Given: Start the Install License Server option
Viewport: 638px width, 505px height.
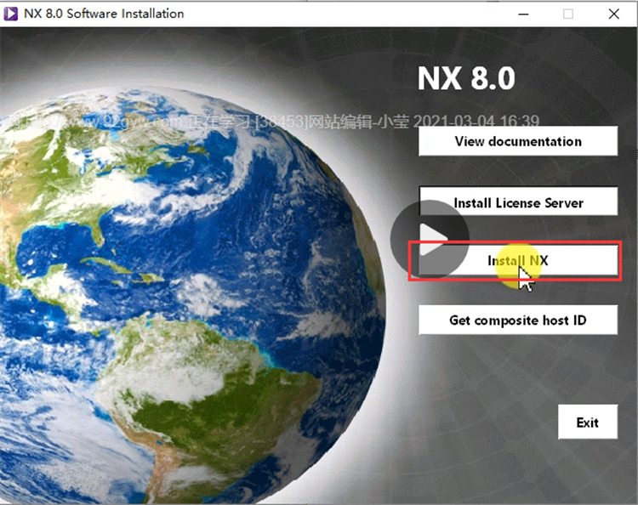Looking at the screenshot, I should point(518,201).
